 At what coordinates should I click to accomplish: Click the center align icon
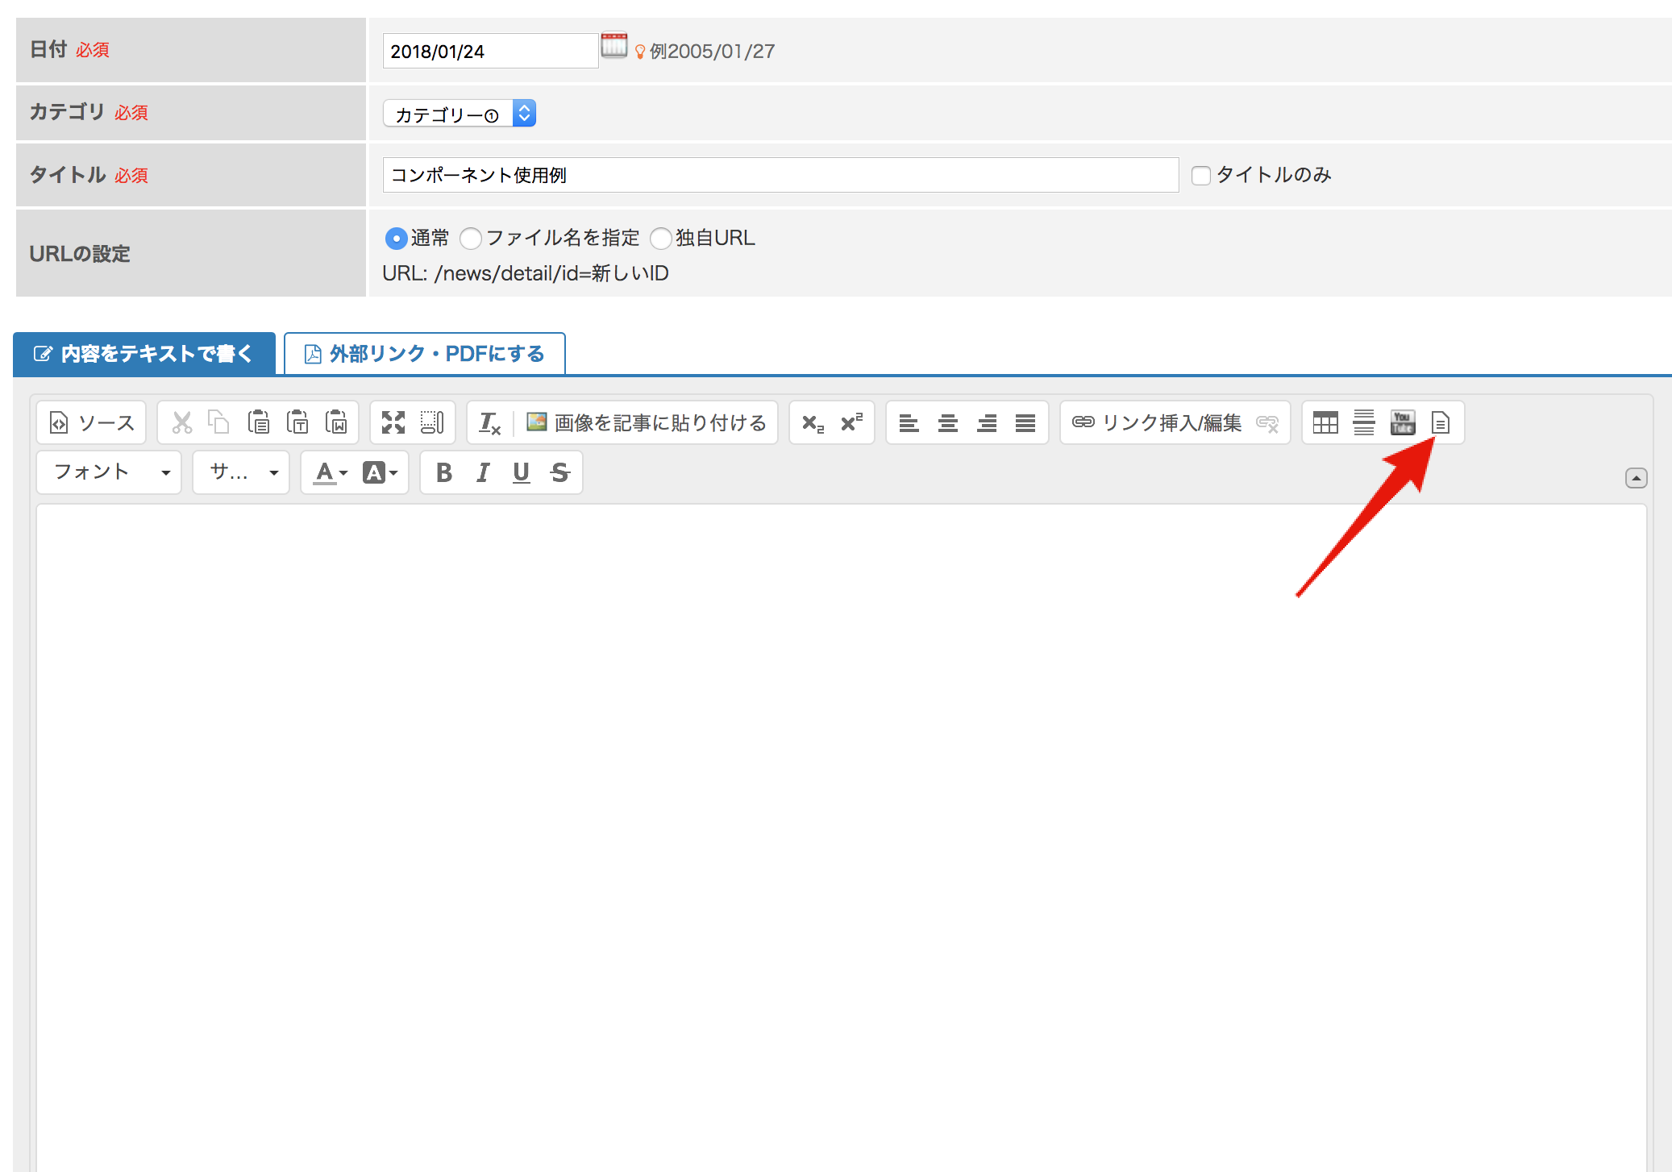(x=947, y=422)
